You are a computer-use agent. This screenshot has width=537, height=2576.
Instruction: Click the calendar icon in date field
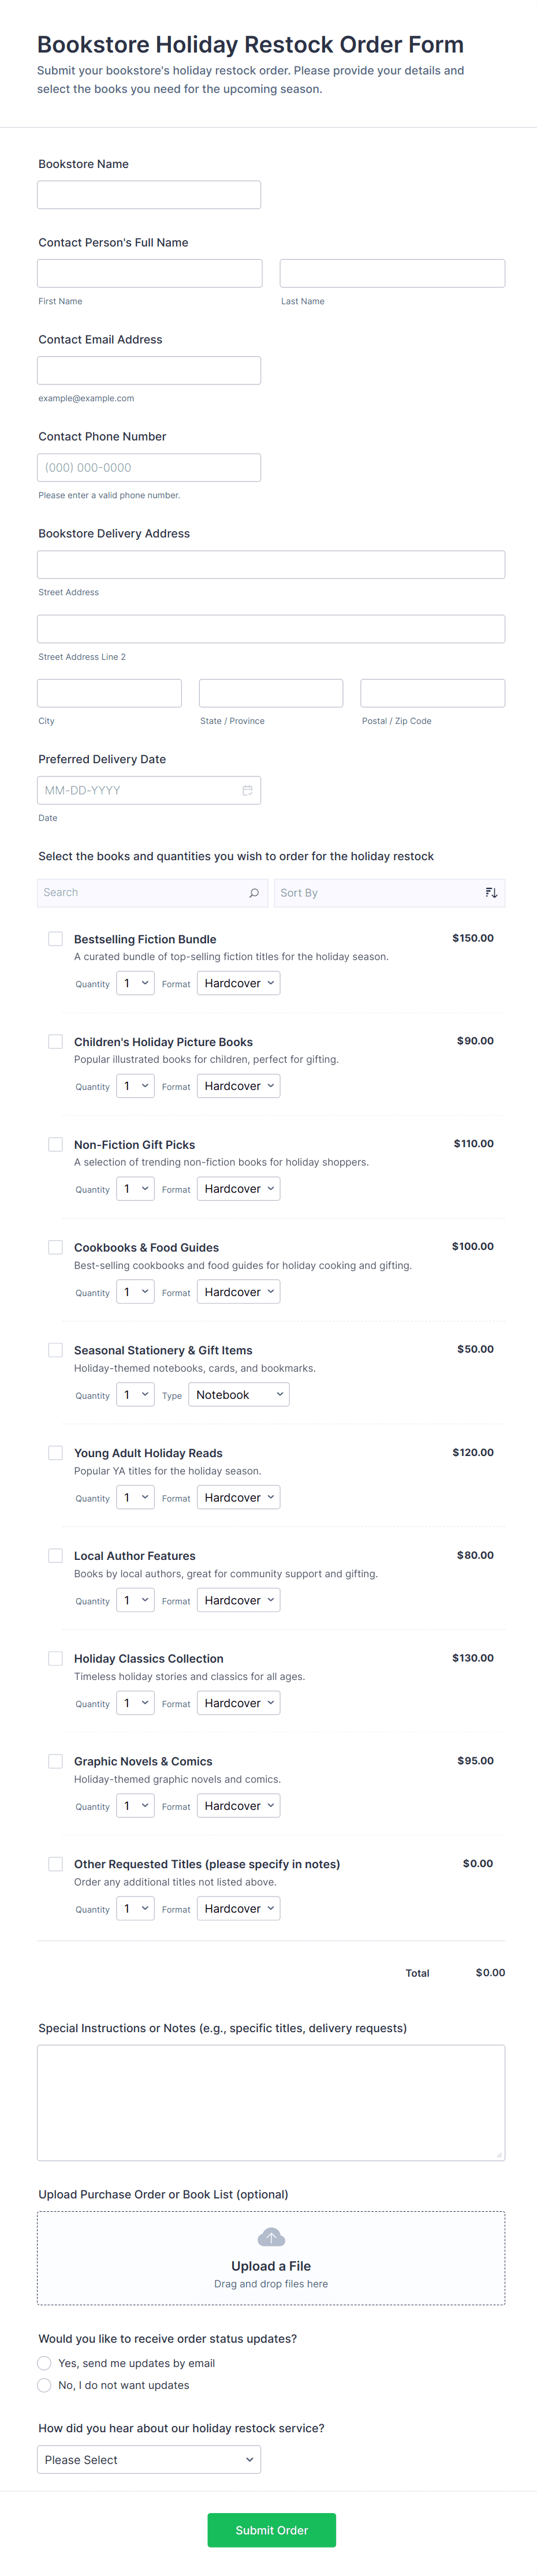[247, 790]
